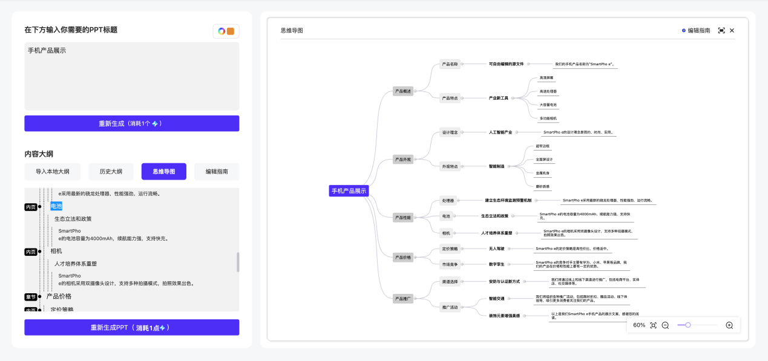Click the blue icon beside 编辑指南 link
Image resolution: width=768 pixels, height=361 pixels.
pyautogui.click(x=683, y=30)
